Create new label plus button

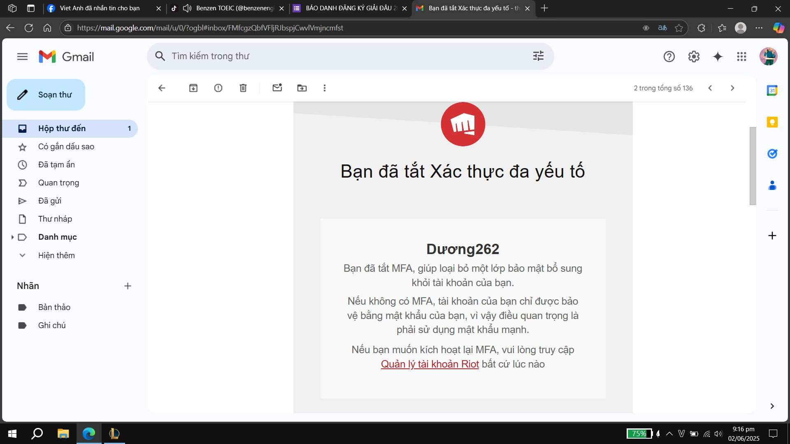tap(128, 286)
